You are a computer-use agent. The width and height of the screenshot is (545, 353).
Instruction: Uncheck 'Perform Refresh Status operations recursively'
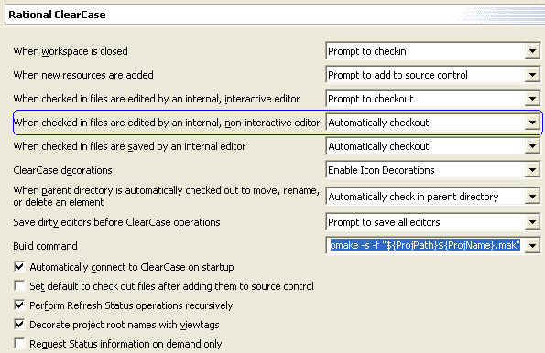(x=20, y=305)
